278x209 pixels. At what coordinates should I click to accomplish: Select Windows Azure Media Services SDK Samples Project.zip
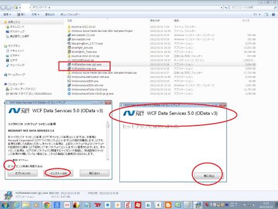point(104,73)
